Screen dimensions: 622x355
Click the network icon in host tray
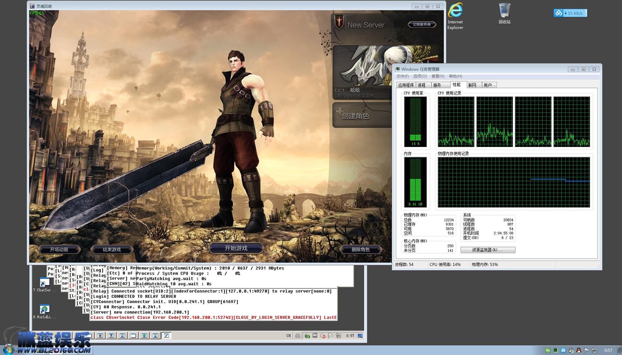594,350
